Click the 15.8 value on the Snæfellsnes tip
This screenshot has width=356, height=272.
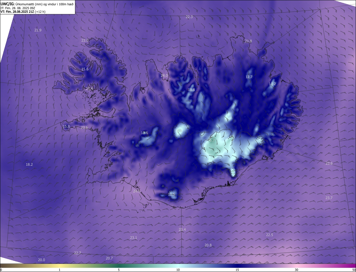click(66, 127)
